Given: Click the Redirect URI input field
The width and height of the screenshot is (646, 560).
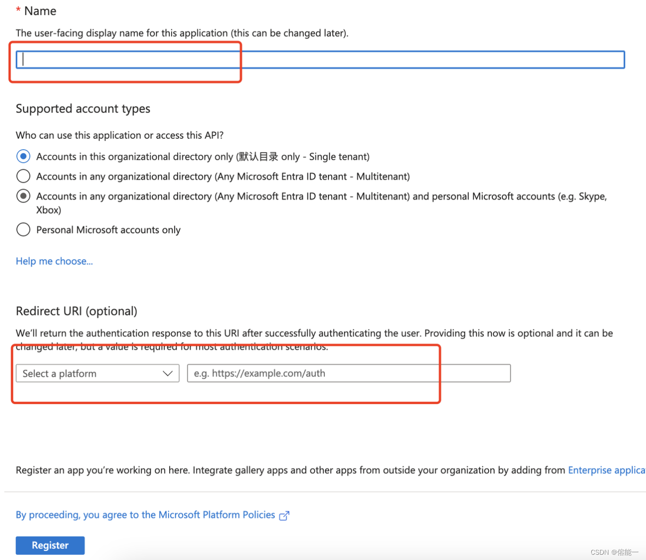Looking at the screenshot, I should coord(349,373).
